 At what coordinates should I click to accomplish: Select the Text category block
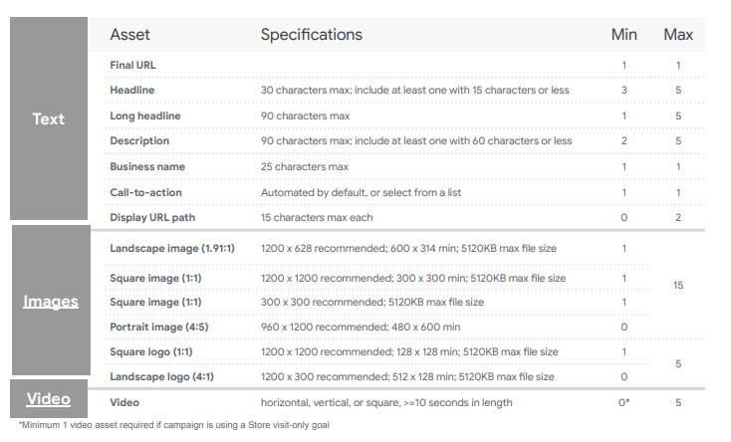(49, 118)
